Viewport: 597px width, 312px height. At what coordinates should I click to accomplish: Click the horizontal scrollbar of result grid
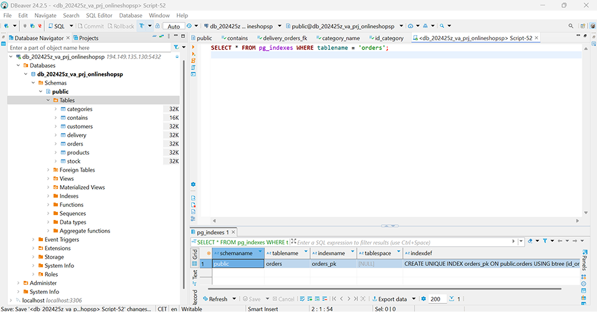click(386, 289)
